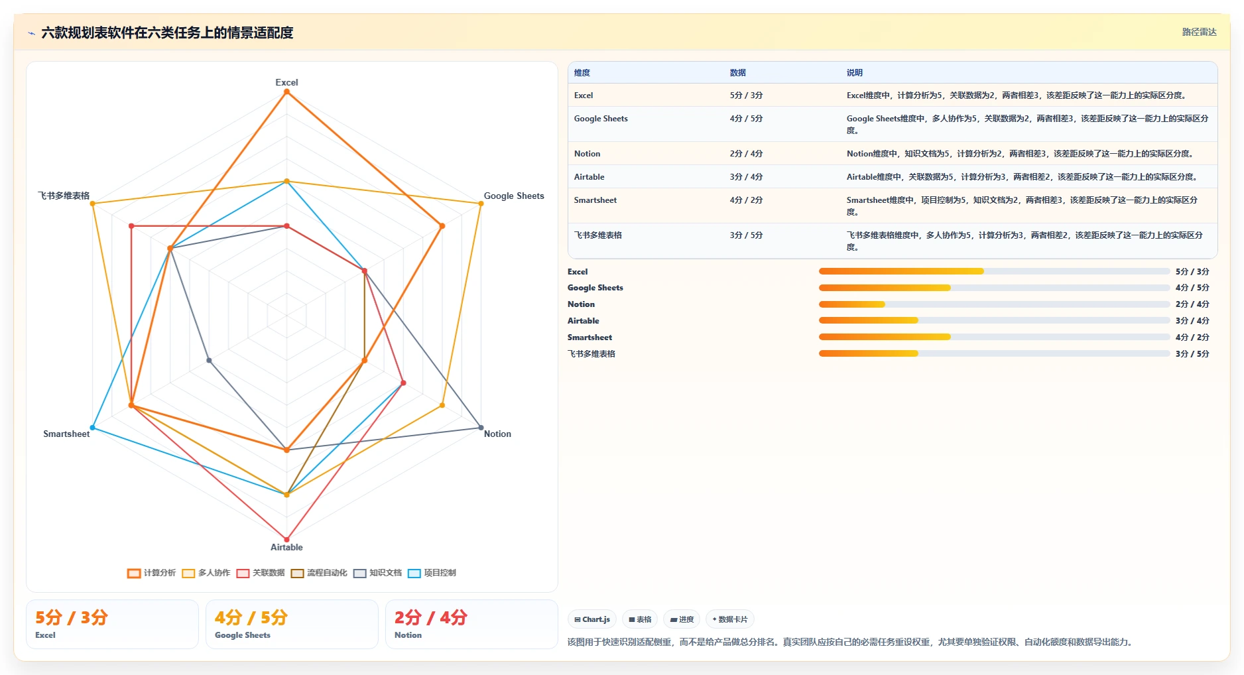1244x675 pixels.
Task: Click the Smartsheet progress bar
Action: pos(994,337)
